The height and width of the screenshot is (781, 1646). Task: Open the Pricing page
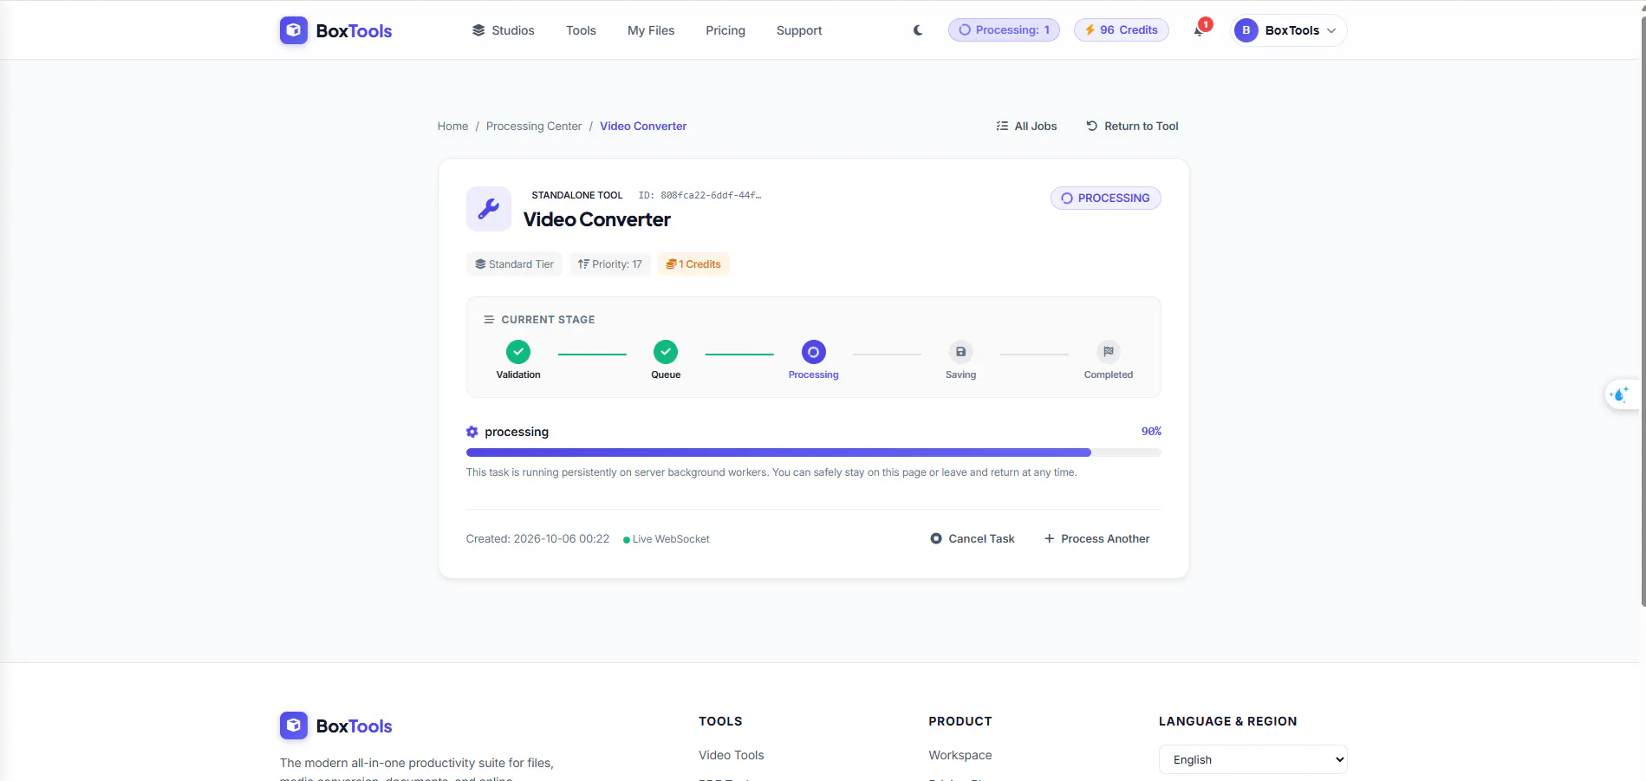[x=725, y=30]
